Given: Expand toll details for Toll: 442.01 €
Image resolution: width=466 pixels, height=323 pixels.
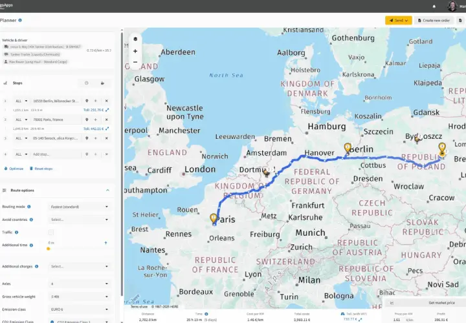Looking at the screenshot, I should point(107,129).
